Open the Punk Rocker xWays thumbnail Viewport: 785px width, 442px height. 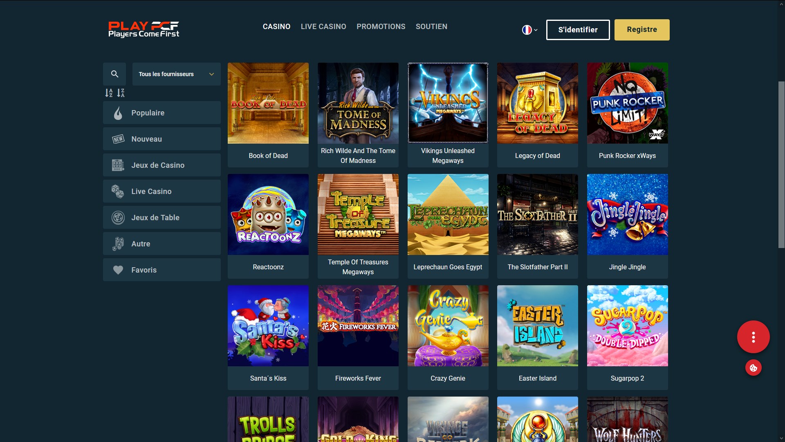tap(628, 103)
